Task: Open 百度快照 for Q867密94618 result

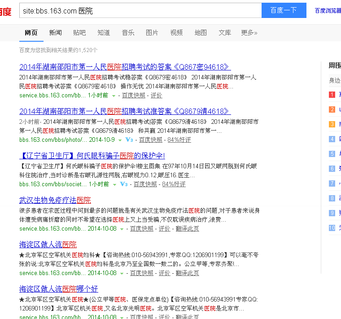Action: coord(134,96)
